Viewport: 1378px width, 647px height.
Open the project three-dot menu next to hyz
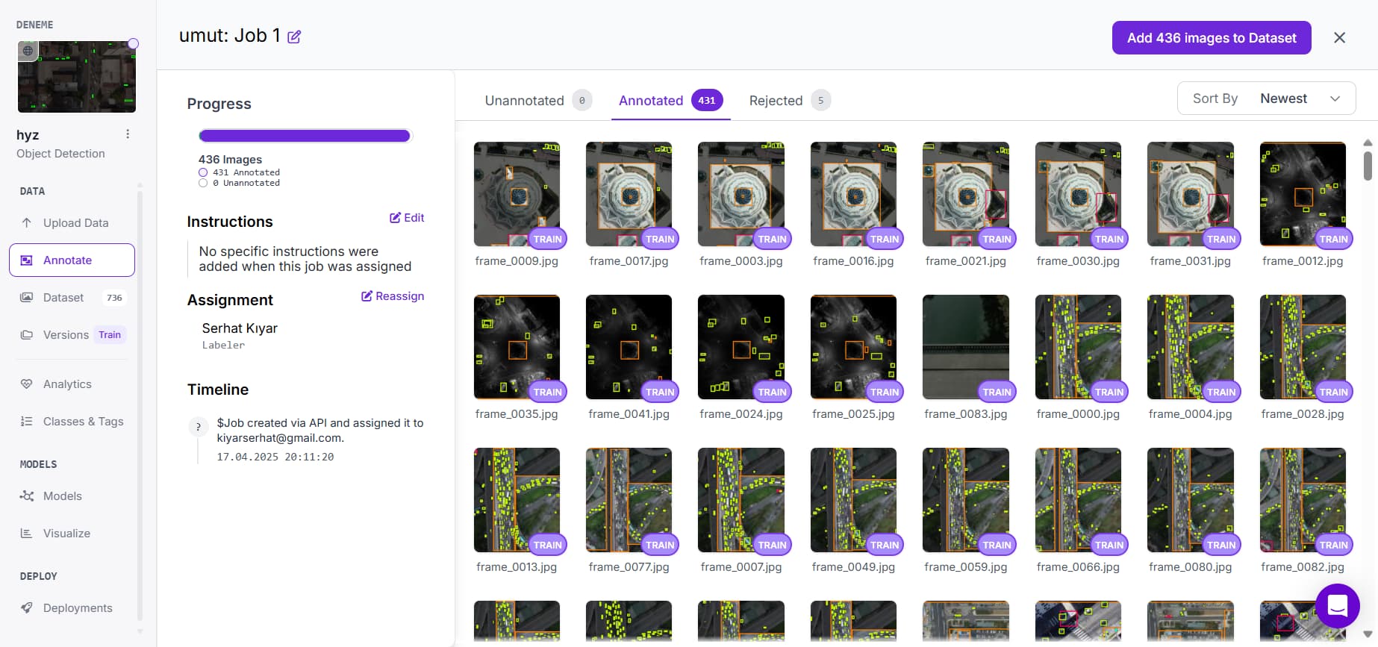click(128, 134)
